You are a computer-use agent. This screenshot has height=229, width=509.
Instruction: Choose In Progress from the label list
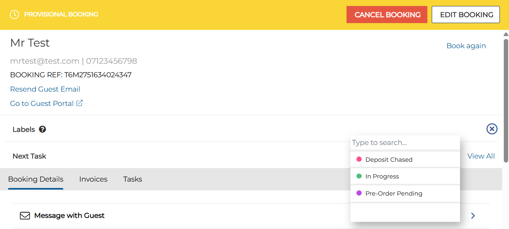pos(382,176)
